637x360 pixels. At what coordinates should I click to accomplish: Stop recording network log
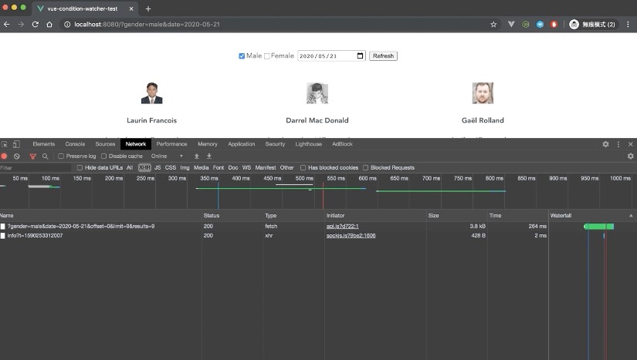pyautogui.click(x=5, y=156)
